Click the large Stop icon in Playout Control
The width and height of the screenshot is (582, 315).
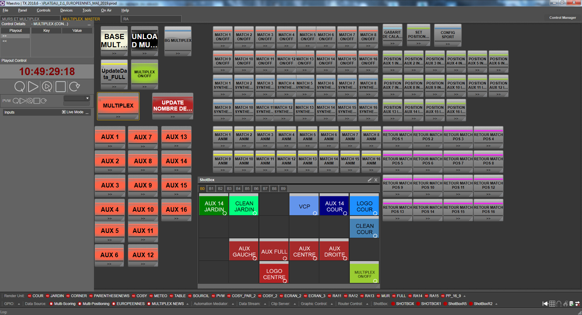[61, 87]
